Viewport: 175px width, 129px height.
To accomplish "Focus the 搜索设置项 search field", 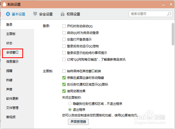I will tap(151, 14).
